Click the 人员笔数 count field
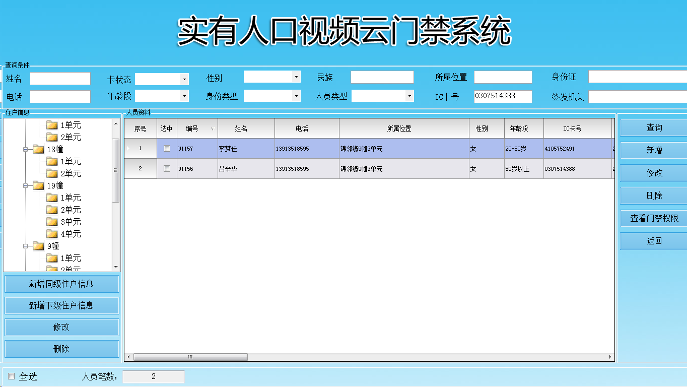687x387 pixels. (x=154, y=376)
